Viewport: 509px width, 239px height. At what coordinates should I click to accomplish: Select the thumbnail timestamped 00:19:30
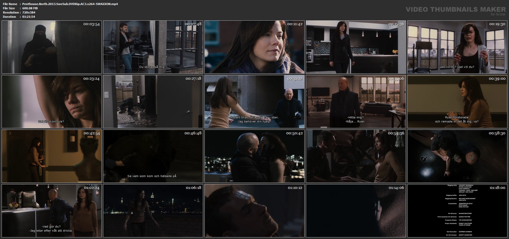pos(457,47)
